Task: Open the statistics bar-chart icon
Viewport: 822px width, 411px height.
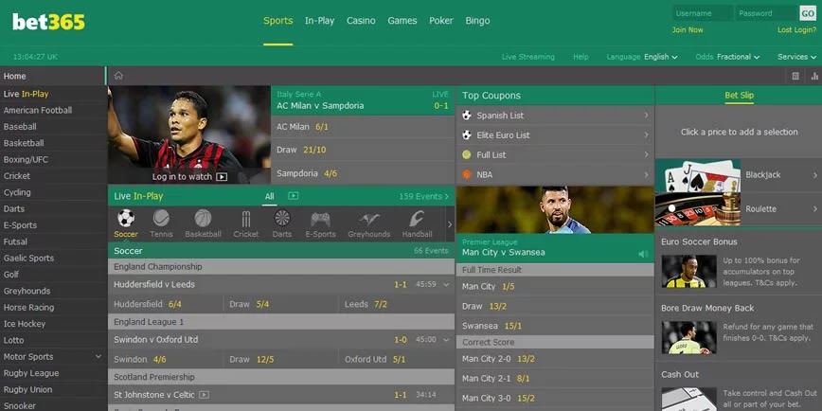Action: pyautogui.click(x=814, y=76)
